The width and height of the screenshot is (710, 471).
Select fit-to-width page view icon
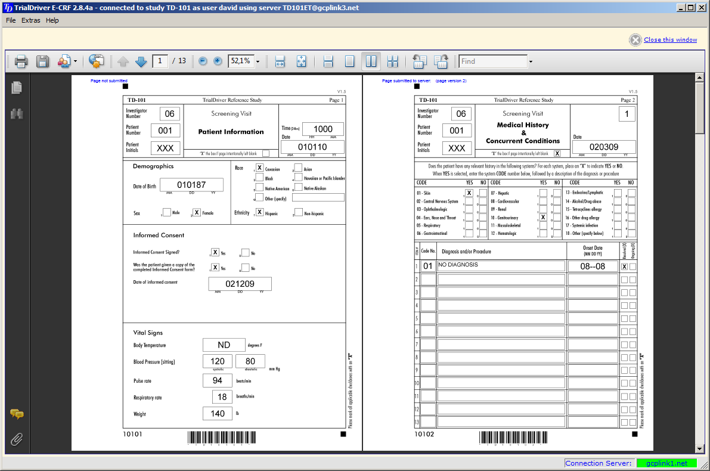[x=280, y=61]
